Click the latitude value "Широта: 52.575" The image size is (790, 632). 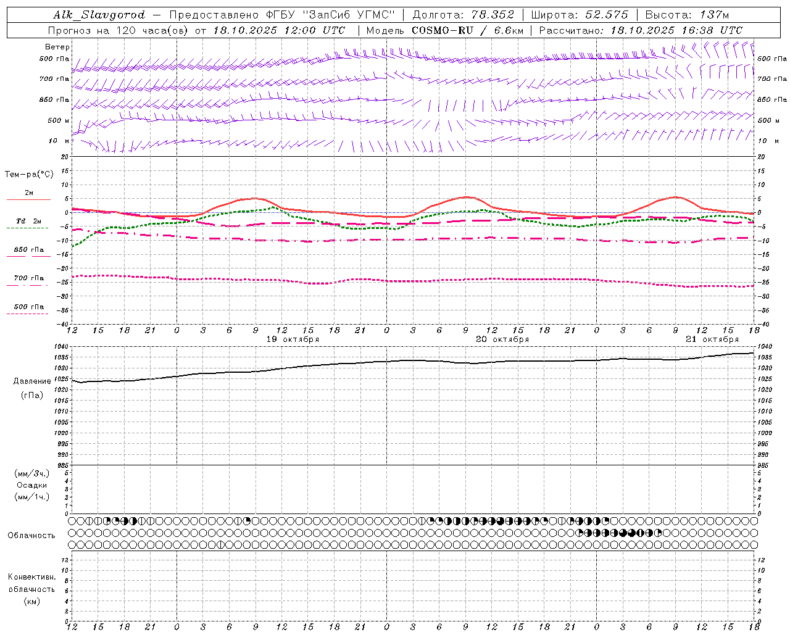click(580, 15)
